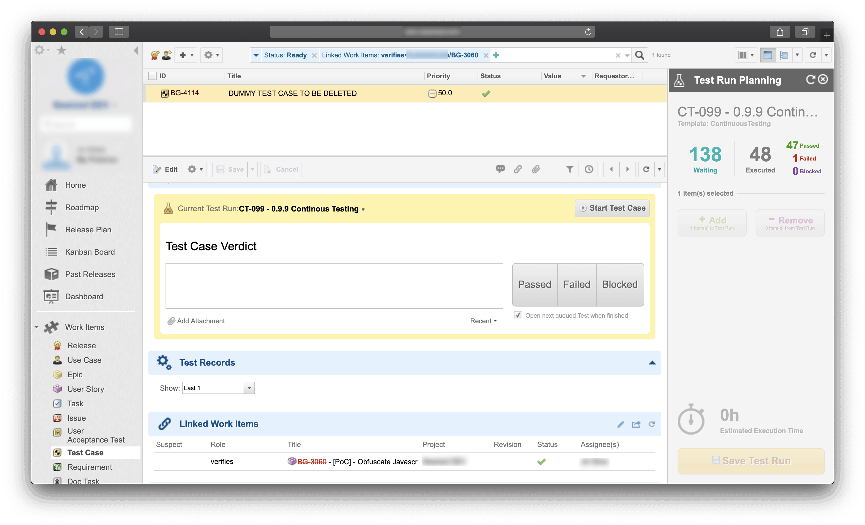Toggle Open next queued Test checkbox
The image size is (865, 525).
pyautogui.click(x=518, y=315)
